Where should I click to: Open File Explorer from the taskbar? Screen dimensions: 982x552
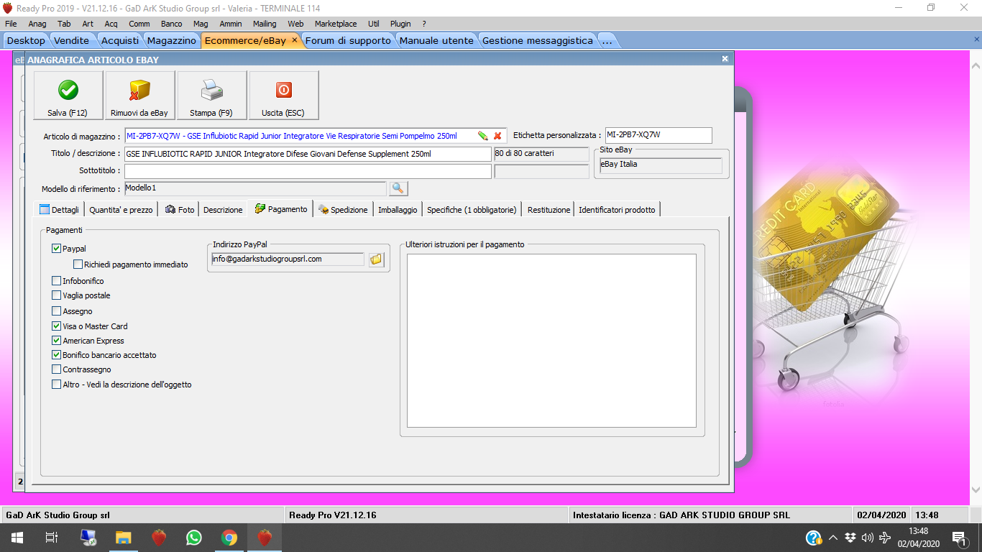(x=124, y=538)
